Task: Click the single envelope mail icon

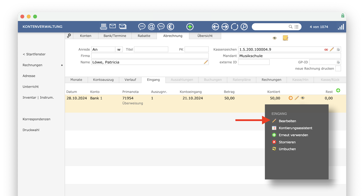Action: click(113, 26)
